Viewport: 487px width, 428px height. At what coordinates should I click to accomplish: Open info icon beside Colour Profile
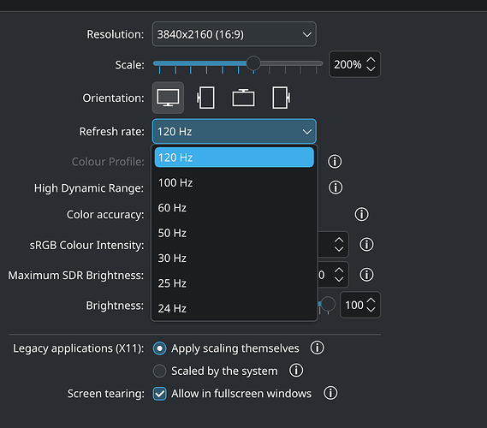point(335,162)
